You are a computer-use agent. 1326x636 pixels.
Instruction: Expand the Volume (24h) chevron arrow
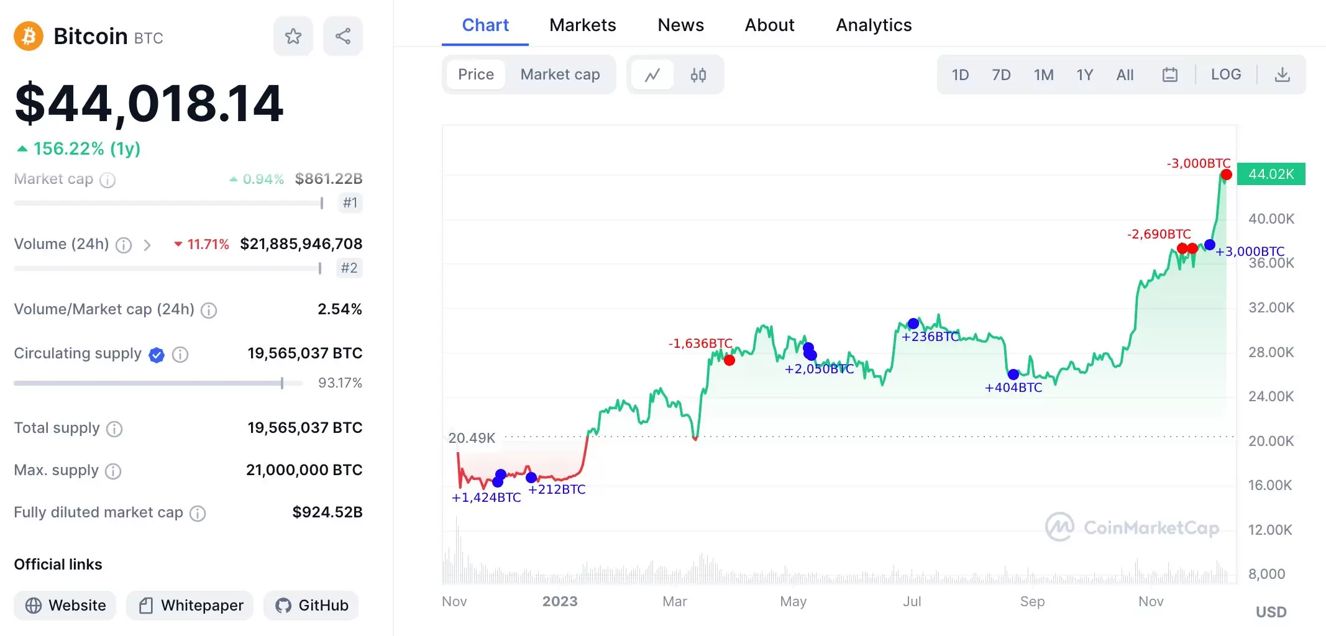pyautogui.click(x=147, y=245)
